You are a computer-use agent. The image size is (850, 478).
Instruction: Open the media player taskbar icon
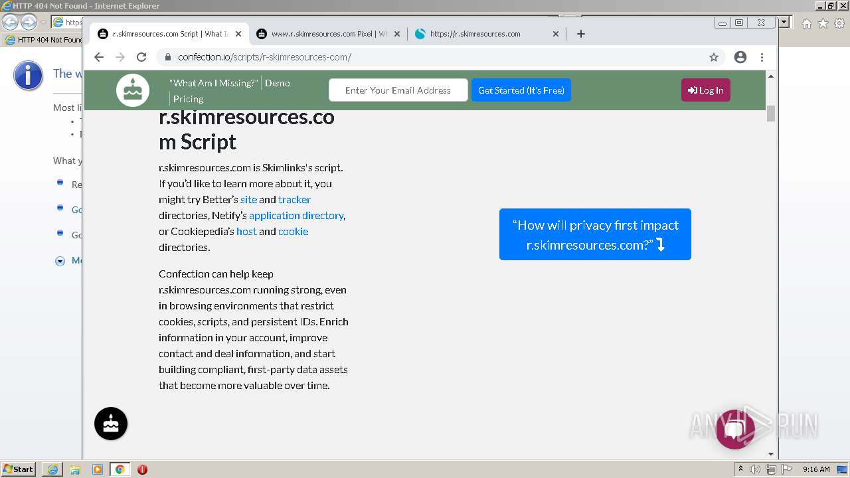(x=98, y=469)
